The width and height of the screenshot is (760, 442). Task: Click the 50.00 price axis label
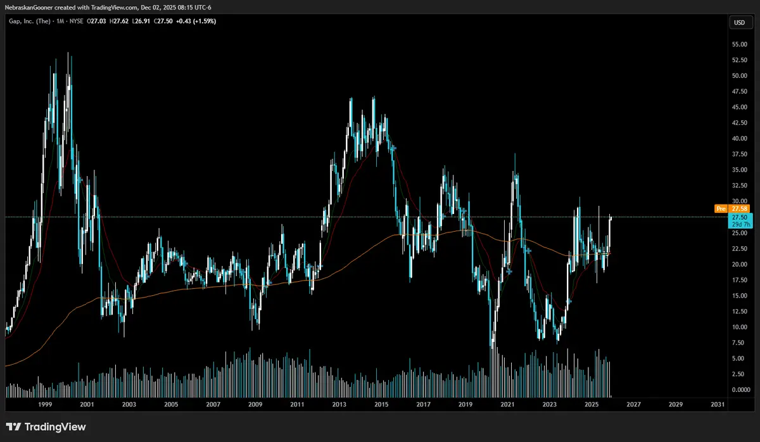point(739,76)
